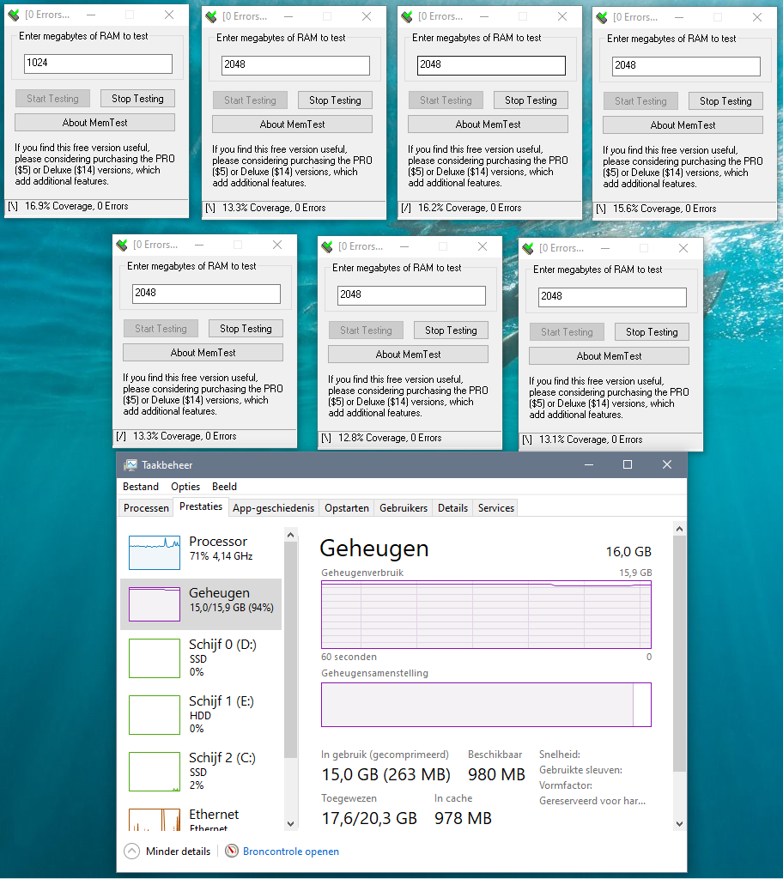Image resolution: width=783 pixels, height=879 pixels.
Task: Collapse view using Minder details chevron
Action: [131, 851]
